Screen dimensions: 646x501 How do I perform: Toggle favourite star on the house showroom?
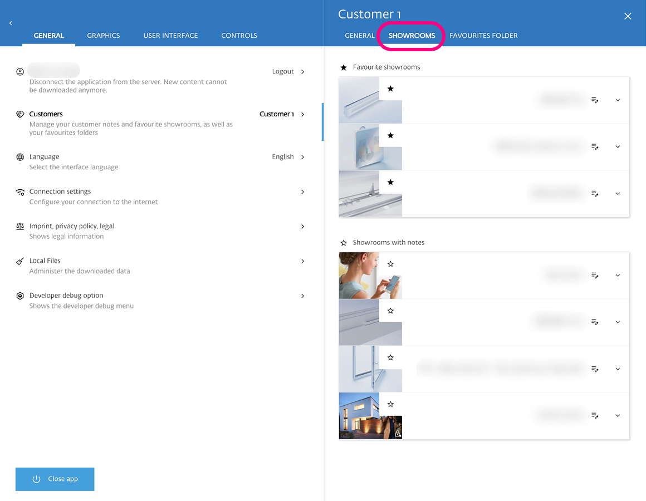point(390,404)
